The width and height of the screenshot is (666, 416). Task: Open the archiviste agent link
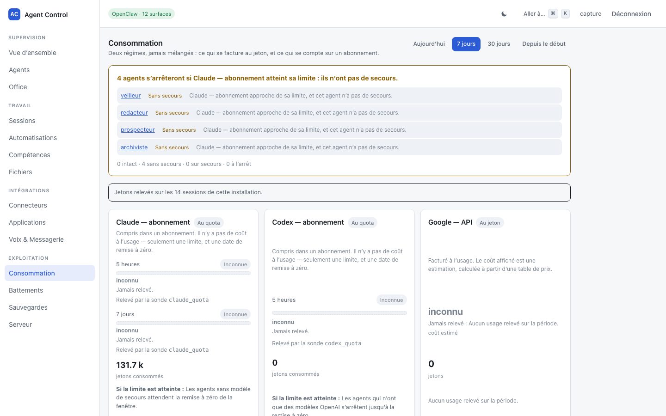tap(134, 147)
